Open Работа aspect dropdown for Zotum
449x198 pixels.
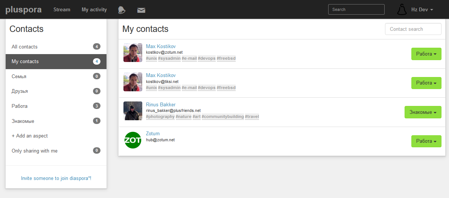426,141
